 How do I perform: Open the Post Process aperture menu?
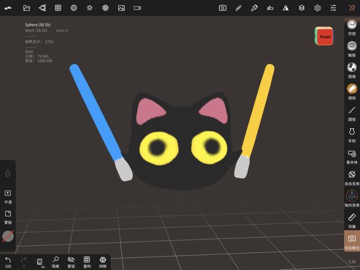pyautogui.click(x=106, y=8)
